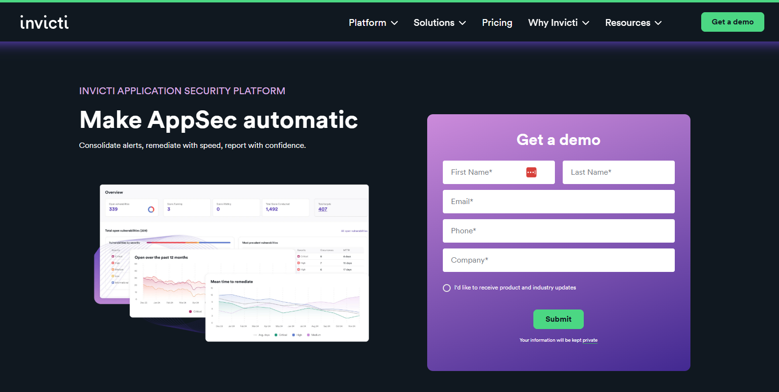Enable product and industry updates option
The width and height of the screenshot is (779, 392).
click(447, 288)
